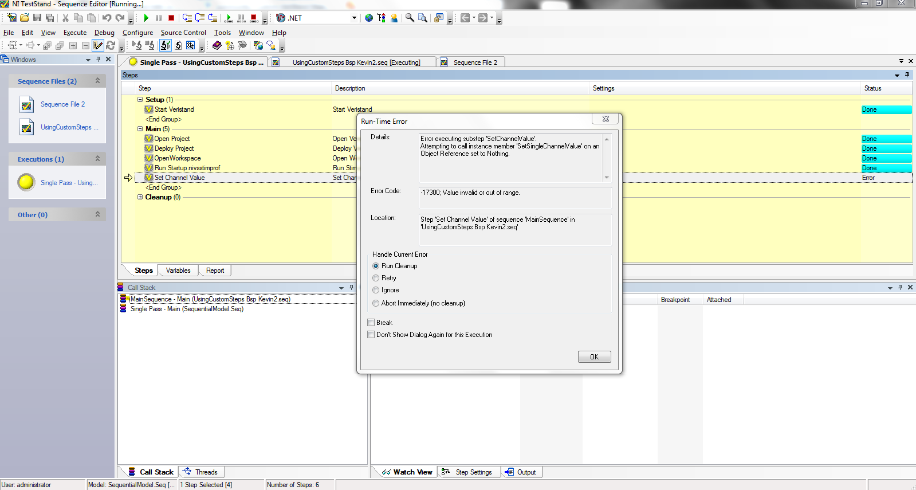Image resolution: width=916 pixels, height=490 pixels.
Task: Collapse the Setup step group
Action: pyautogui.click(x=140, y=100)
